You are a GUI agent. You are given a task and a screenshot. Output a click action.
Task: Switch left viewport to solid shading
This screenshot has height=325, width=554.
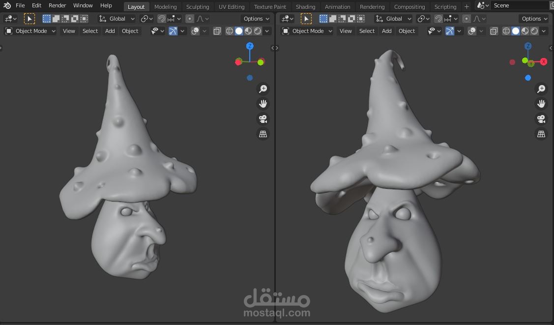(x=239, y=31)
